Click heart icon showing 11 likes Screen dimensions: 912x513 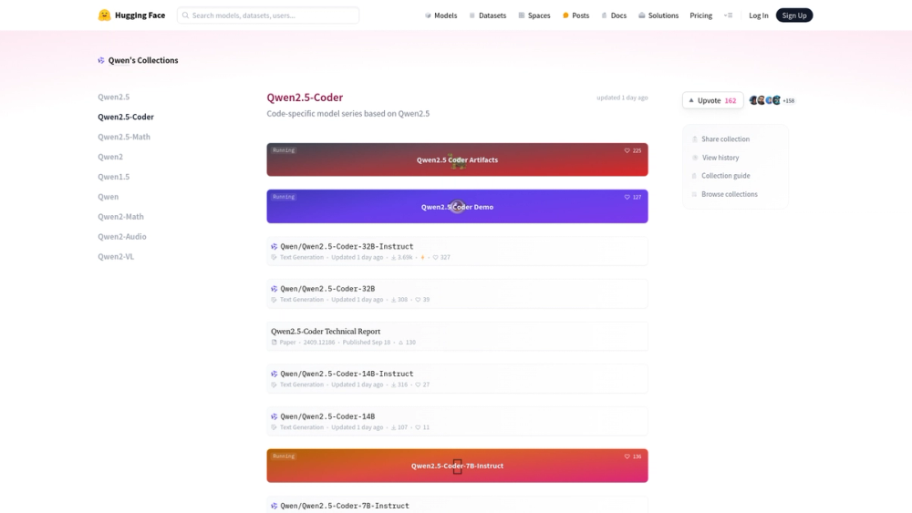coord(418,427)
